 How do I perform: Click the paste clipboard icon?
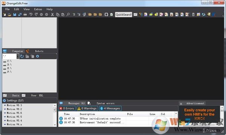point(63,15)
